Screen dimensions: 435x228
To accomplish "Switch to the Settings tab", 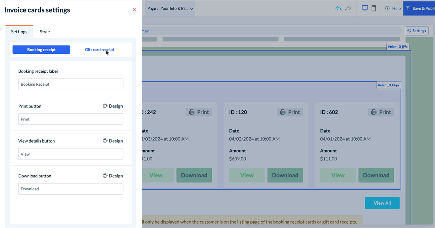I will 19,32.
